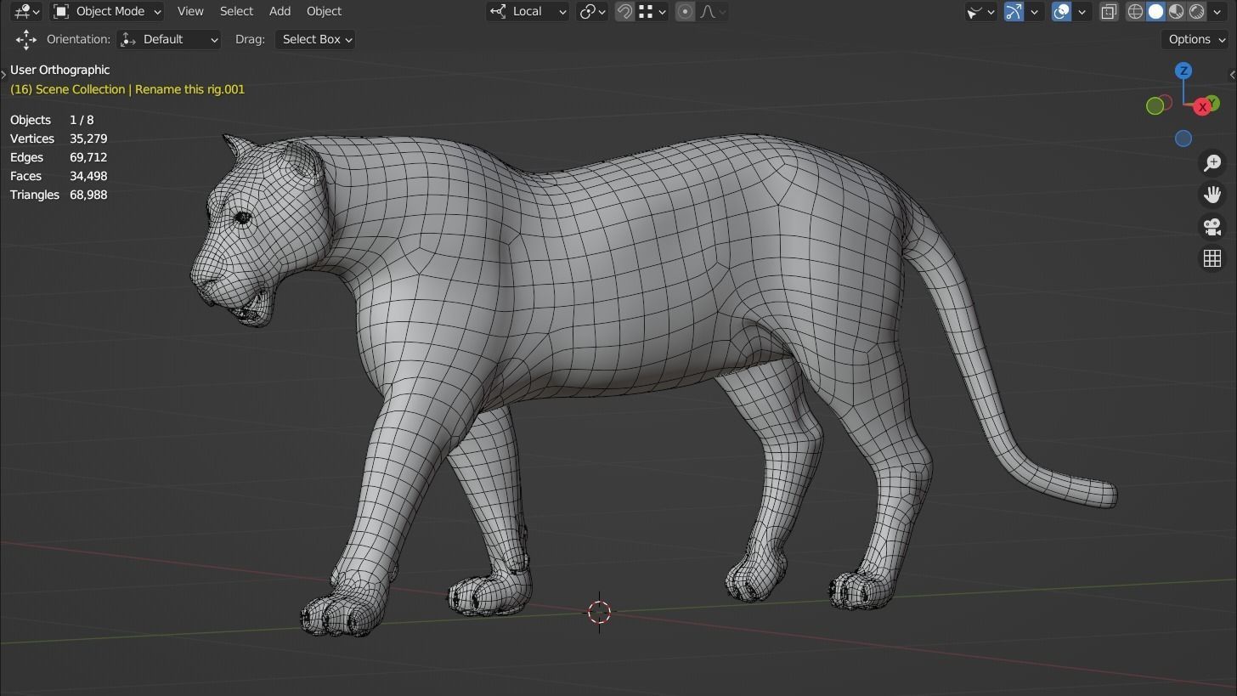
Task: Open the Options dropdown
Action: 1197,39
